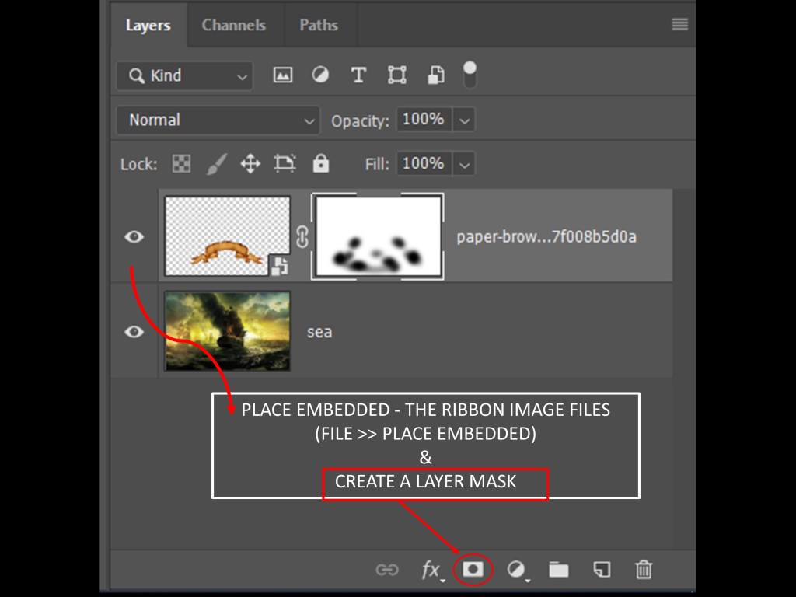The image size is (796, 597).
Task: Create new fill or adjustment layer
Action: (516, 571)
